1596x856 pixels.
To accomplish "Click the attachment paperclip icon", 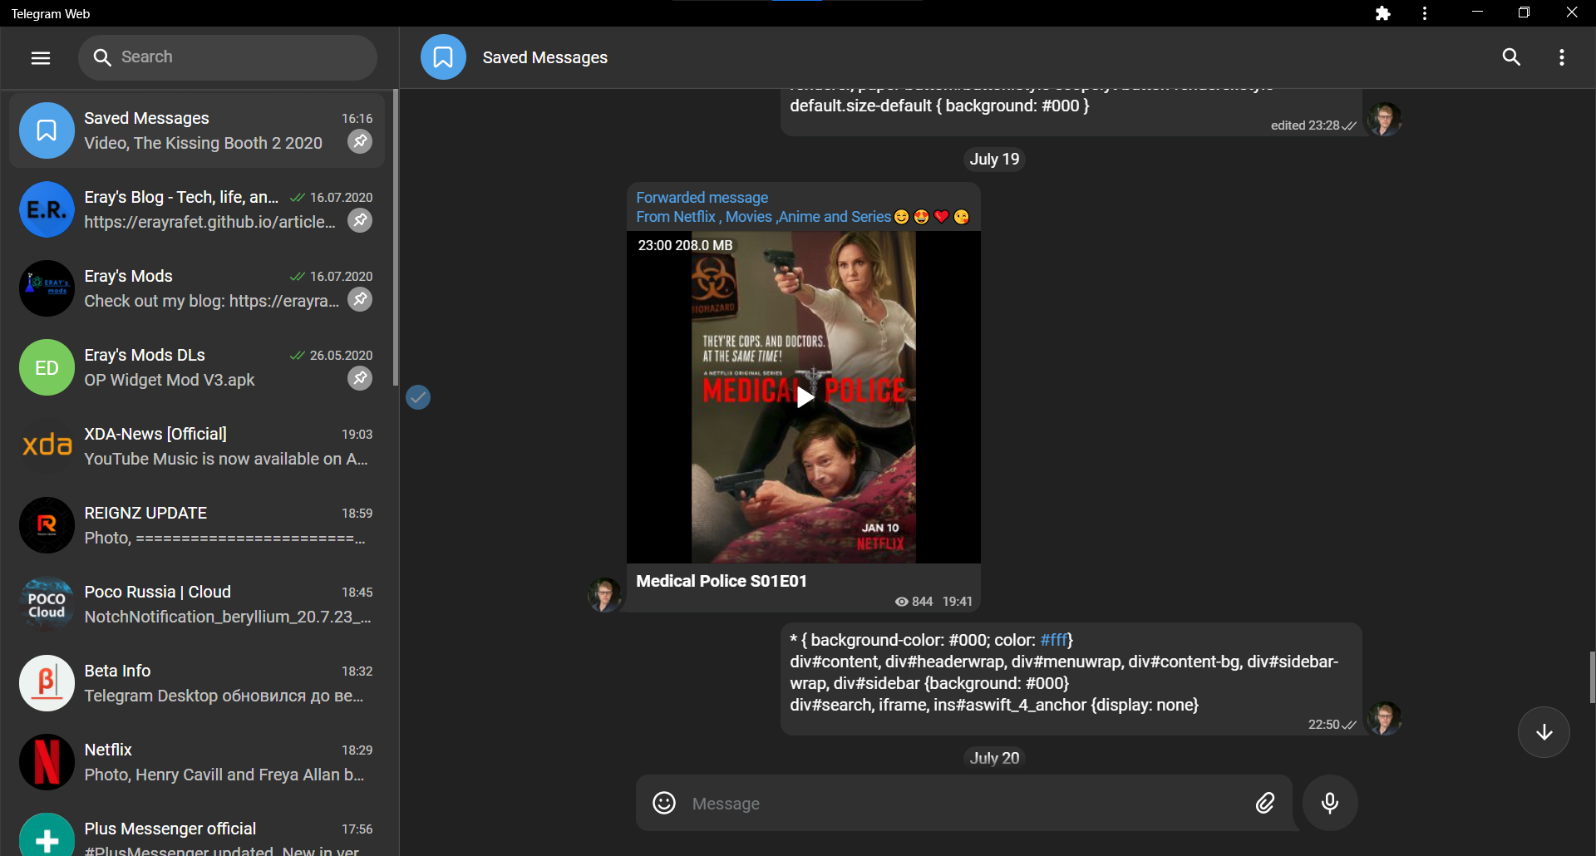I will pyautogui.click(x=1264, y=803).
